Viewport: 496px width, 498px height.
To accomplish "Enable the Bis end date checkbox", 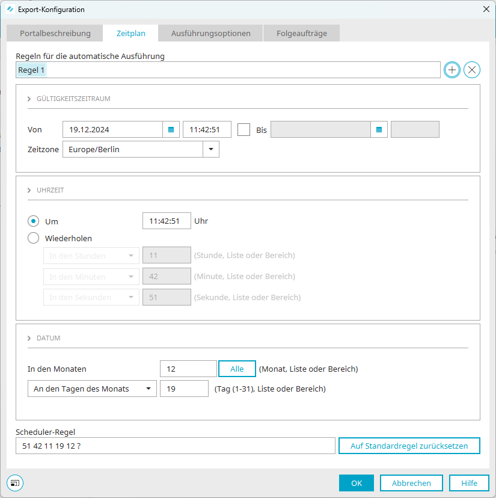I will [243, 129].
